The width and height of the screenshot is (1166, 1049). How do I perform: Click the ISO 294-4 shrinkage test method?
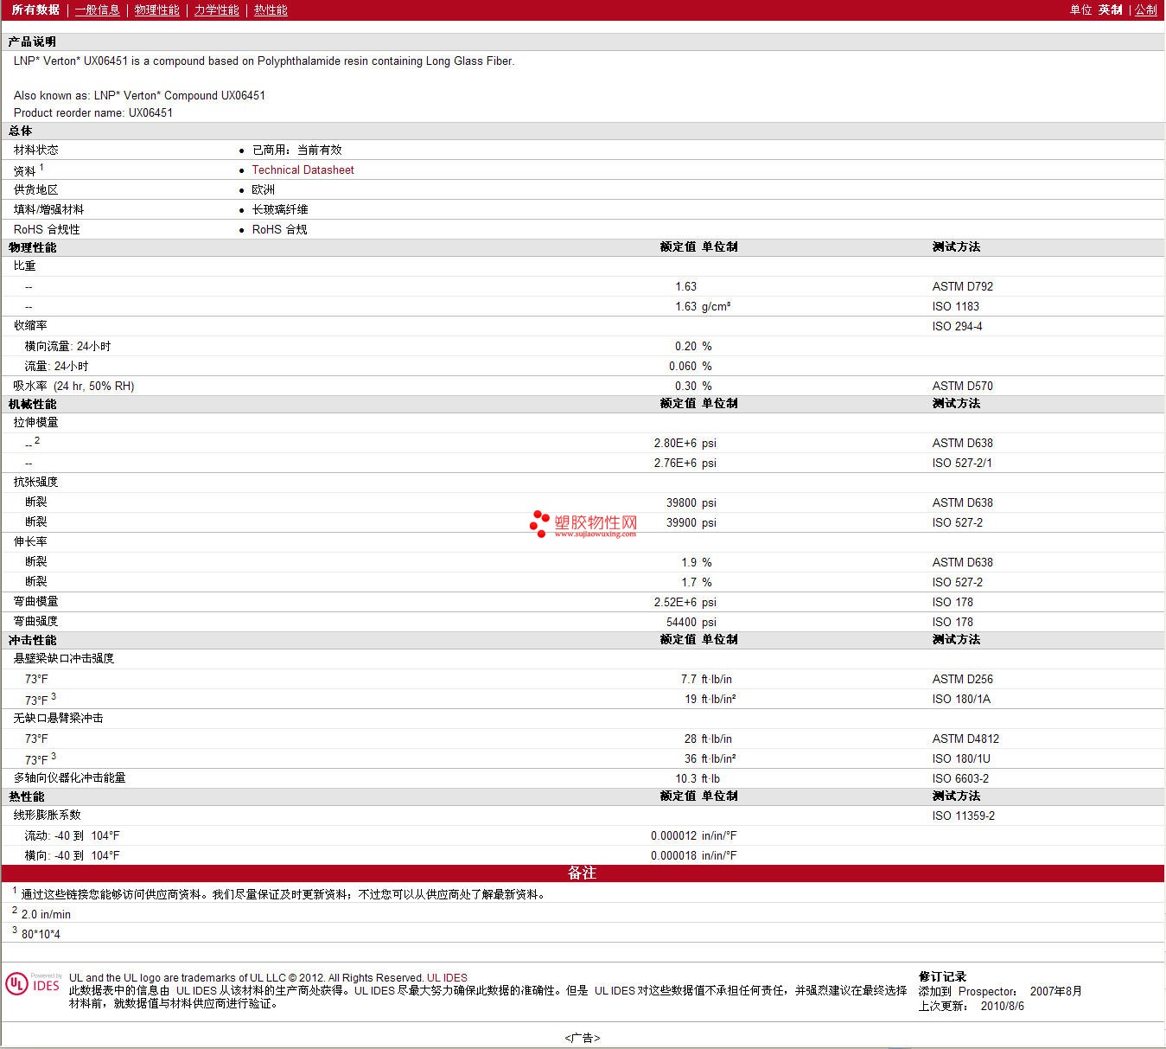click(958, 326)
